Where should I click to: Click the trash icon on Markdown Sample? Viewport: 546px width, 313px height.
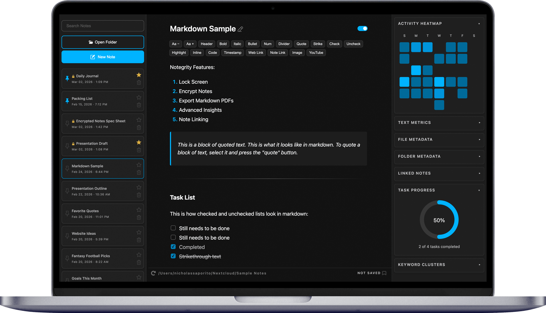(139, 173)
